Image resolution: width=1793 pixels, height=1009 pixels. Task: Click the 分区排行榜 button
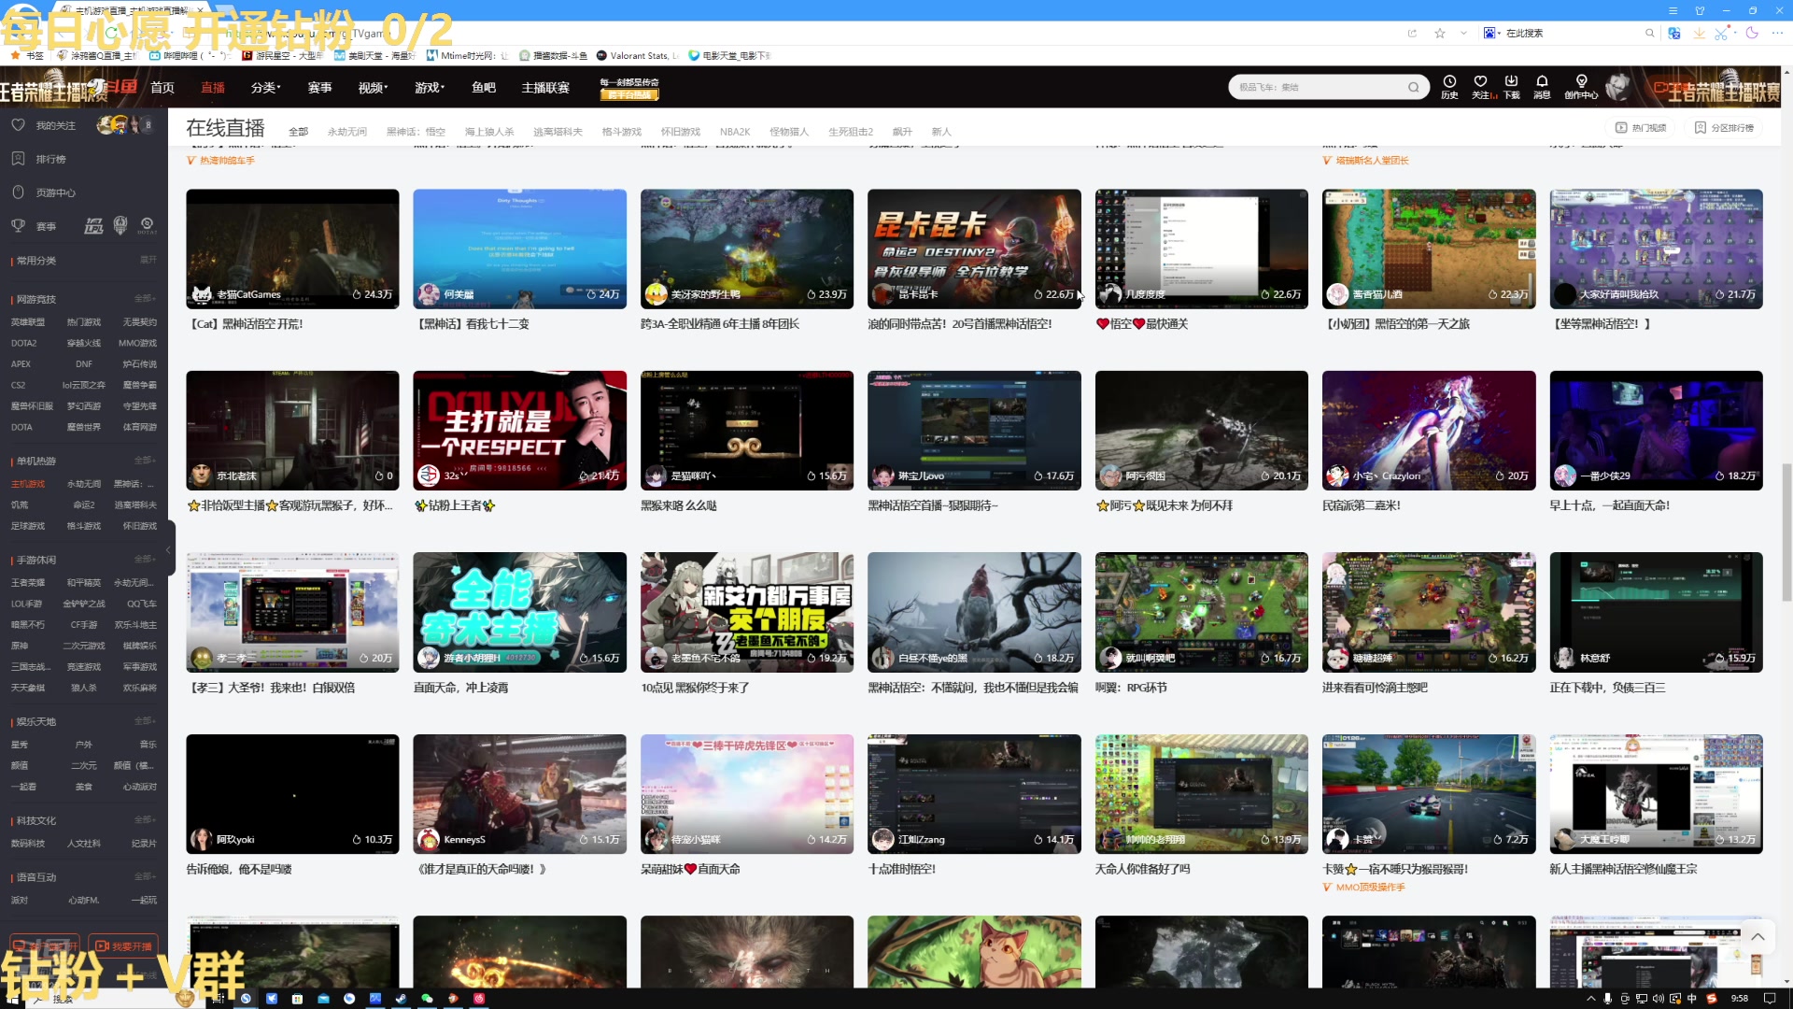pos(1725,127)
